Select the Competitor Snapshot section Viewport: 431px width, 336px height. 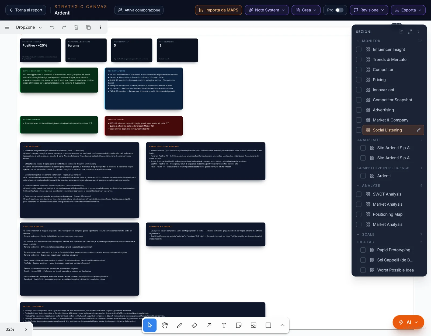coord(392,100)
